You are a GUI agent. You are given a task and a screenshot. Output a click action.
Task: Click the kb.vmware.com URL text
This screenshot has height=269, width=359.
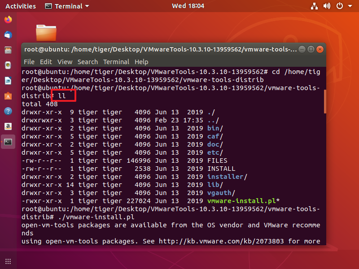click(x=221, y=241)
